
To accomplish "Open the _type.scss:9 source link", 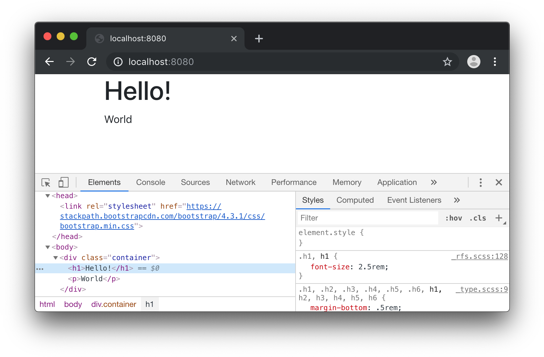I will click(x=482, y=289).
